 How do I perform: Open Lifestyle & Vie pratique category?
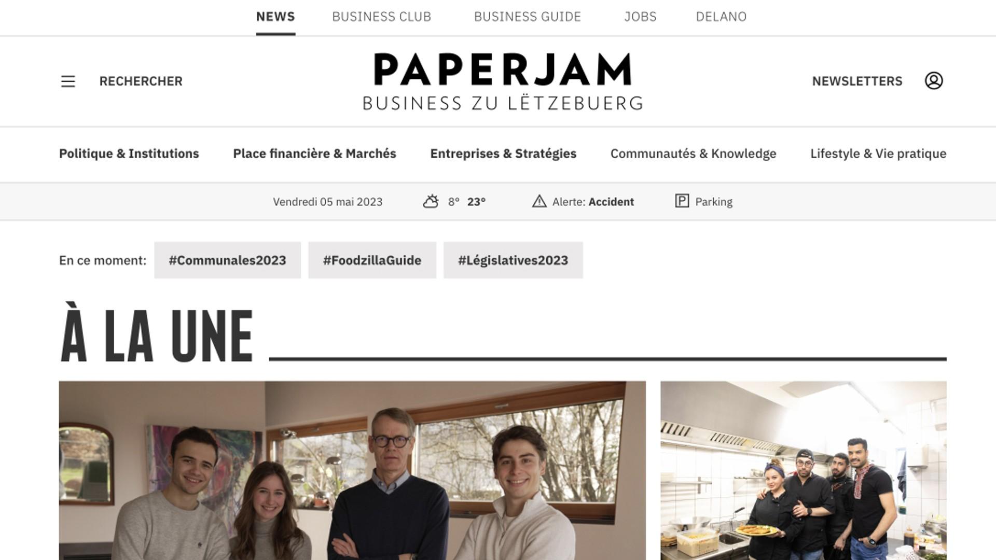[878, 153]
